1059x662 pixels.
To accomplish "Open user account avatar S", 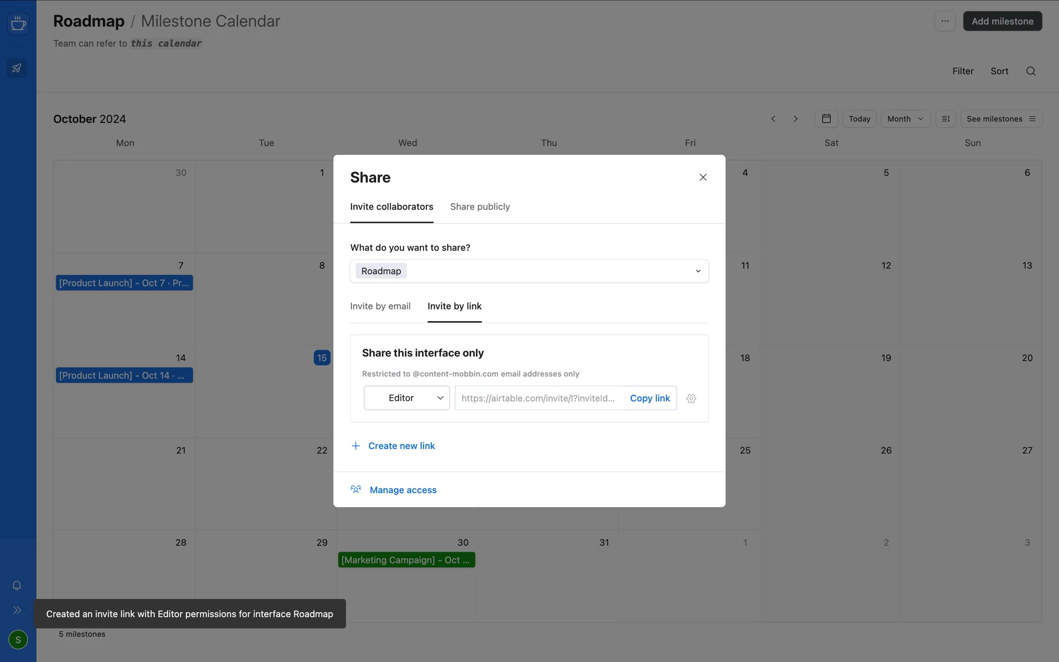I will [18, 640].
